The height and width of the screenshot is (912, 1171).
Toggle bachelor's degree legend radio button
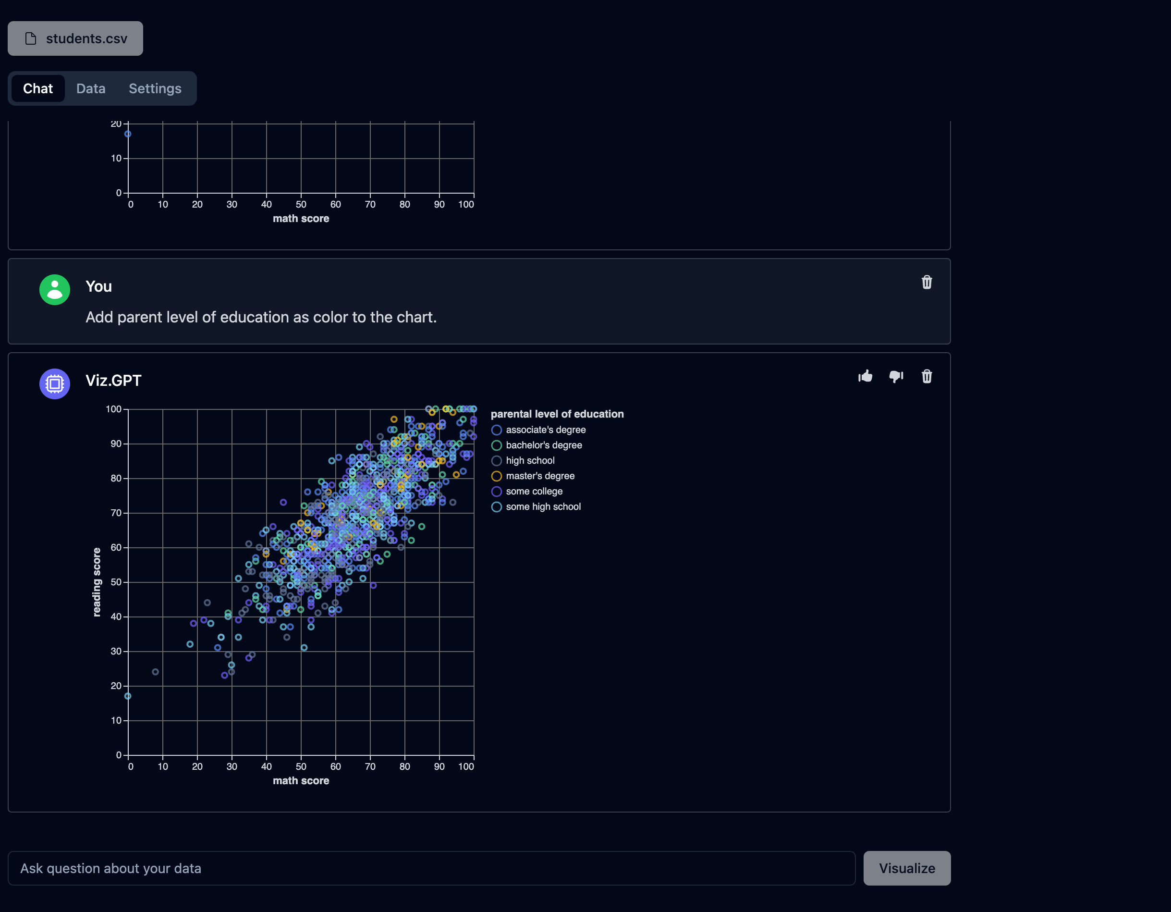496,445
